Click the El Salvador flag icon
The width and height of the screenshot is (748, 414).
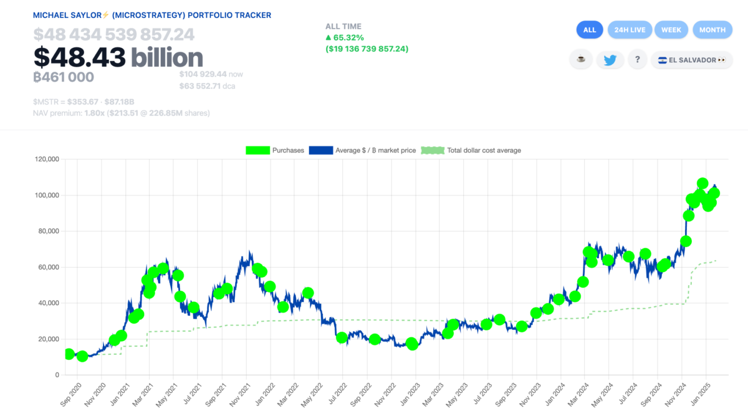[x=661, y=60]
